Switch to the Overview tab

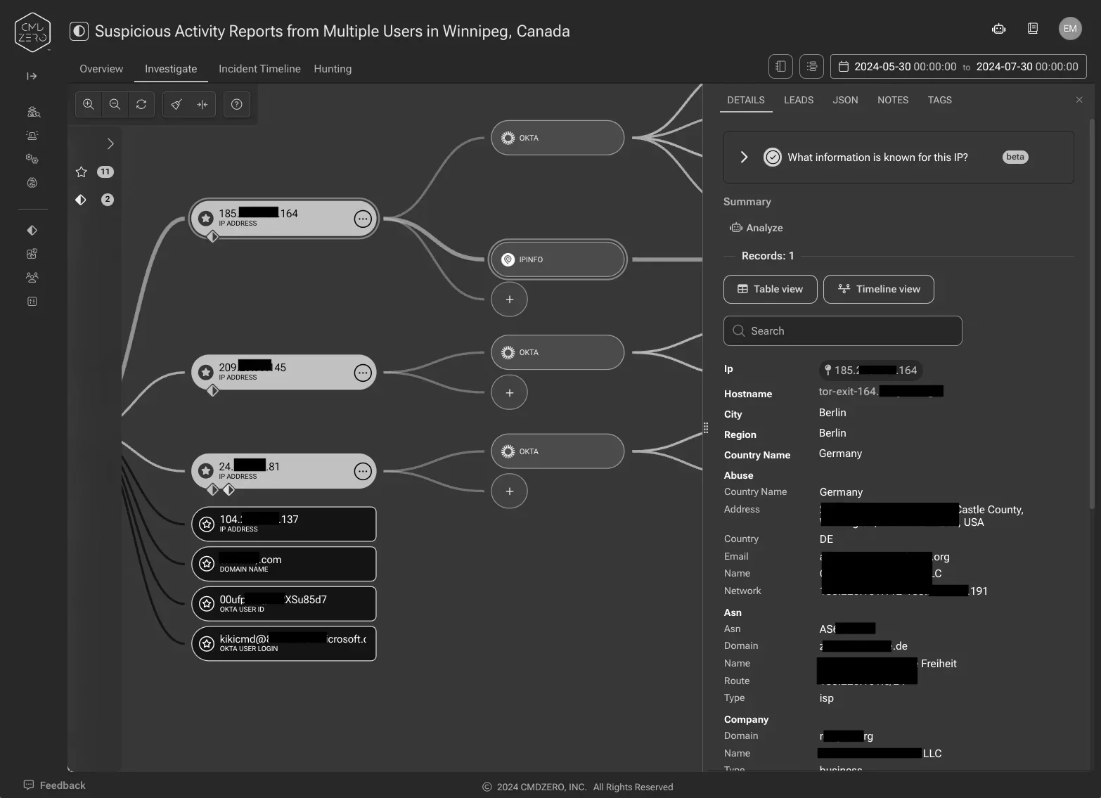(101, 69)
